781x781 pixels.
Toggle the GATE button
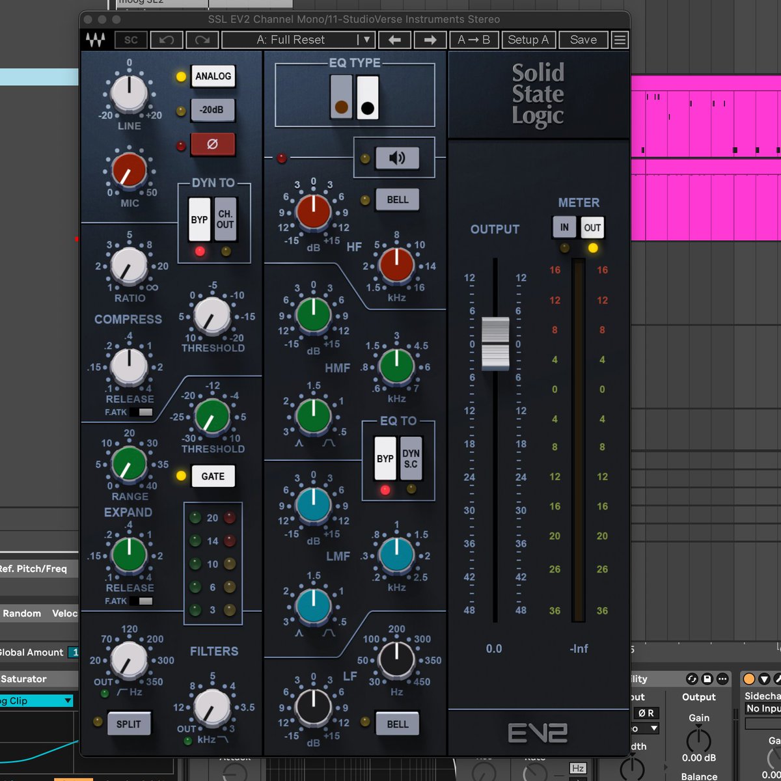213,476
